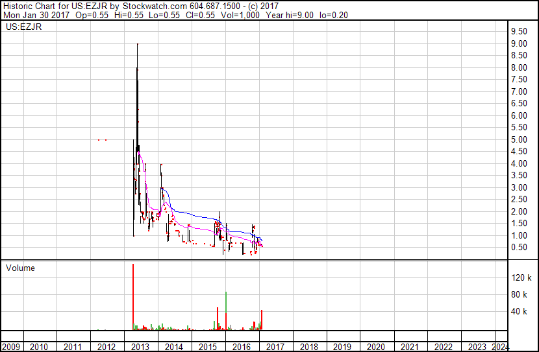Select the 2015 year label on axis

[208, 347]
